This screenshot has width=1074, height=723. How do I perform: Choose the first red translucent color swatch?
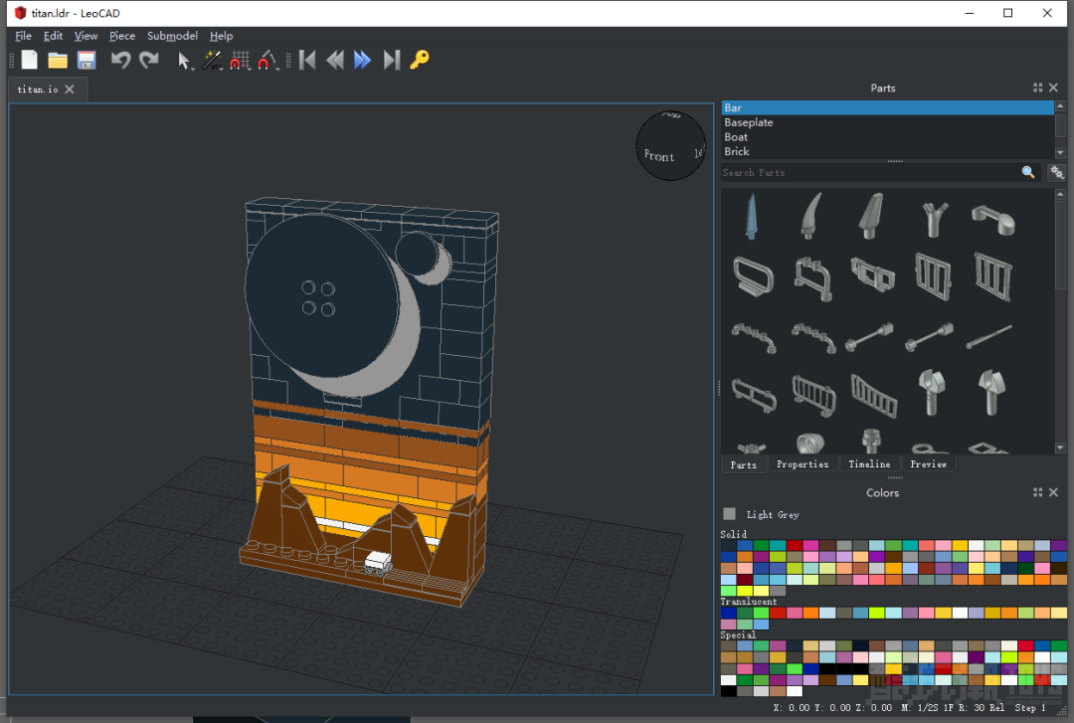[x=778, y=613]
